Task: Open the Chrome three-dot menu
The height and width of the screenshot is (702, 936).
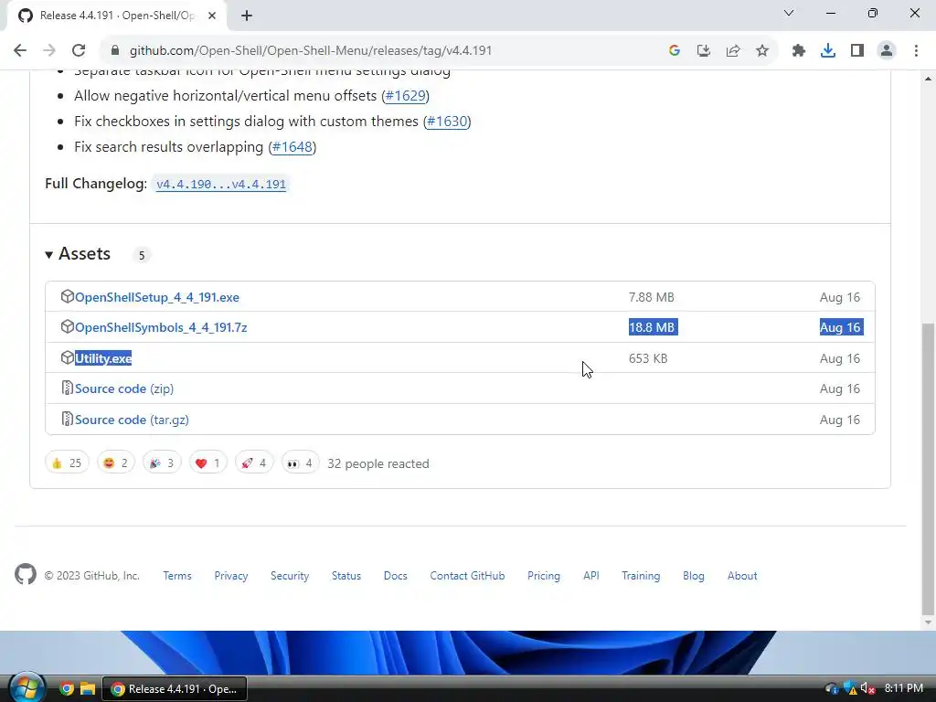Action: click(x=916, y=51)
